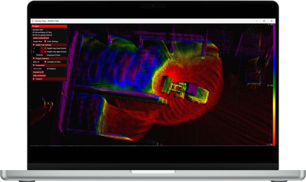
Task: Click stop connection to end the session
Action: coord(39,75)
